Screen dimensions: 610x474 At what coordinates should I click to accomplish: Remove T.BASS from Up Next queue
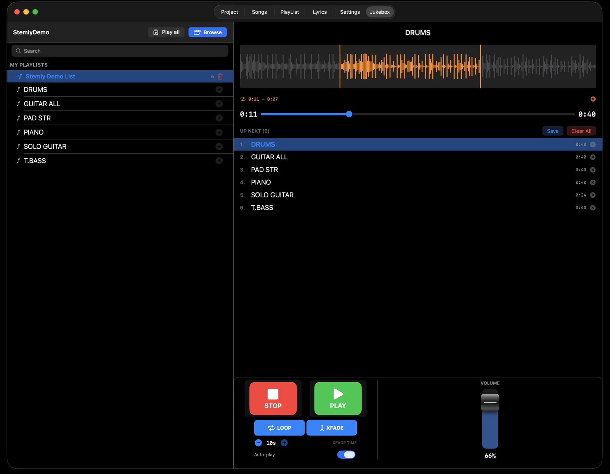593,208
